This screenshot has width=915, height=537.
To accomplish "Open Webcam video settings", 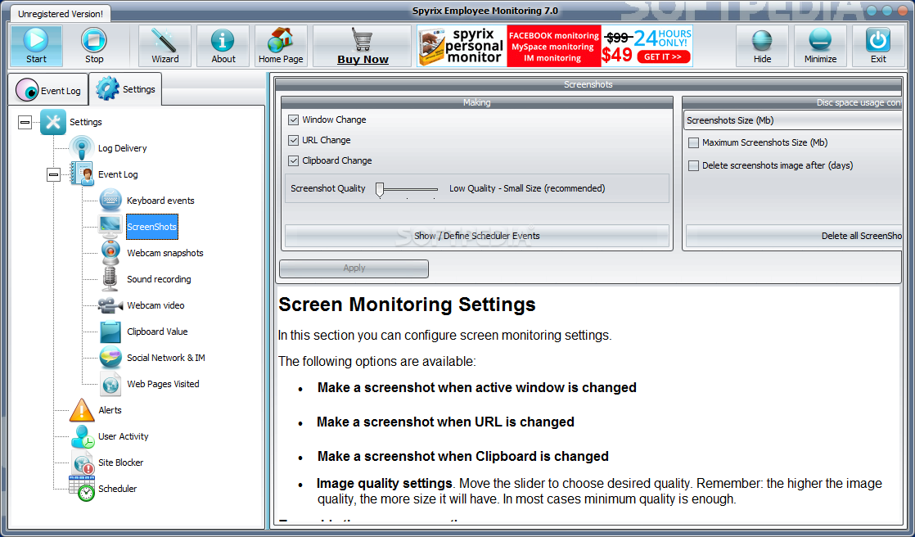I will [156, 306].
